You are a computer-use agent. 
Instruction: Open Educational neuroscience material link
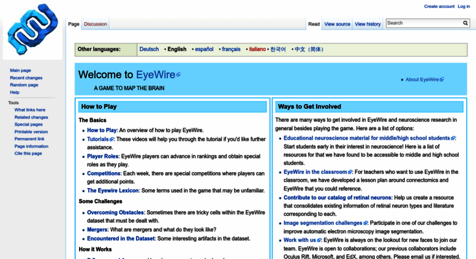click(367, 138)
